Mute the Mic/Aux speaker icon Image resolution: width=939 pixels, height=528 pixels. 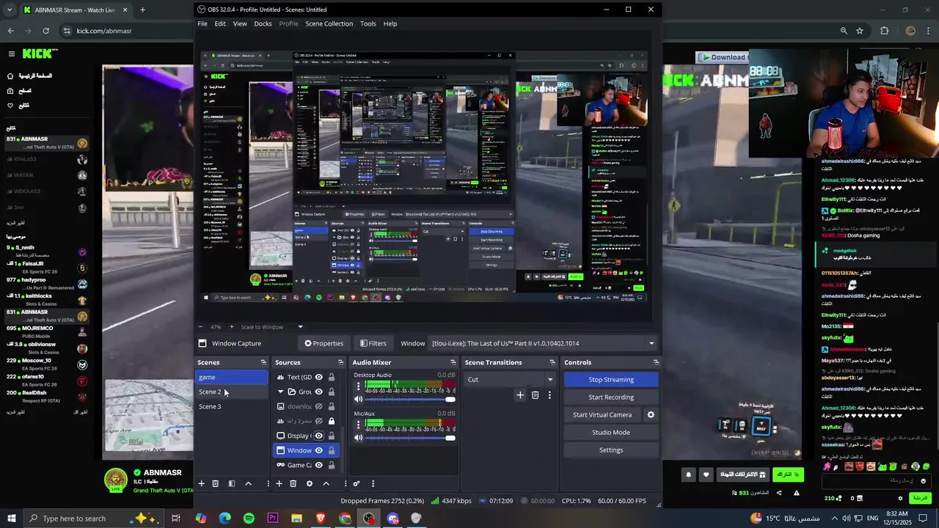click(358, 438)
